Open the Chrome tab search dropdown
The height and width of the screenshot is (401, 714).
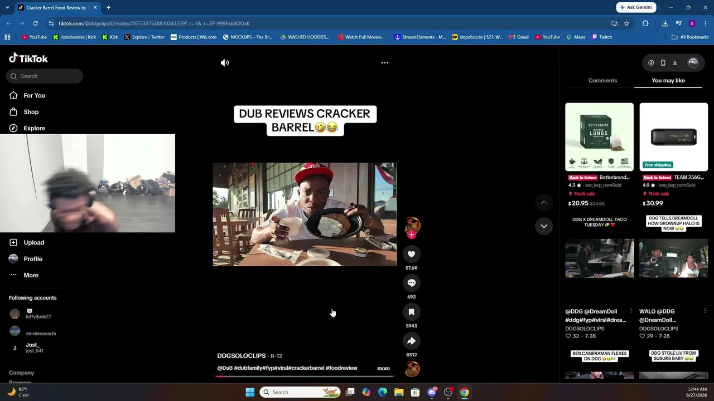7,7
